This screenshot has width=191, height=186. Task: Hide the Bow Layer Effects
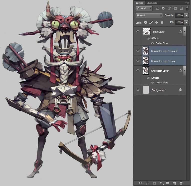[x=148, y=39]
